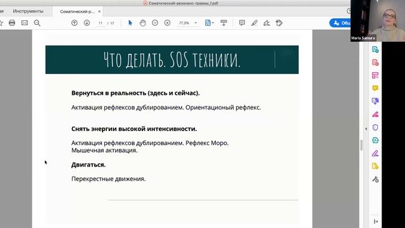This screenshot has width=405, height=228.
Task: Open the Compress PDF sidebar tool
Action: tap(375, 140)
